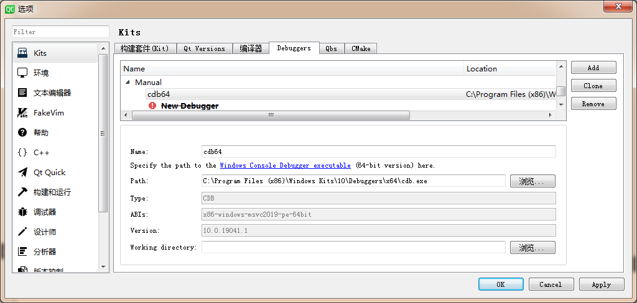This screenshot has height=303, width=637.
Task: Open the 调试器 settings category
Action: [45, 212]
